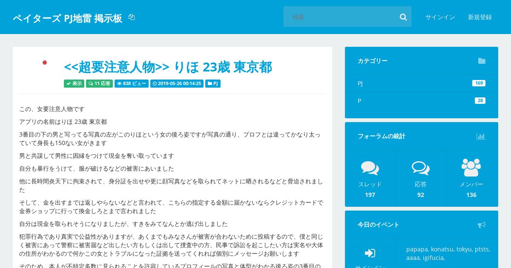Click the PJ category tag badge
Image resolution: width=511 pixels, height=268 pixels.
[x=213, y=83]
